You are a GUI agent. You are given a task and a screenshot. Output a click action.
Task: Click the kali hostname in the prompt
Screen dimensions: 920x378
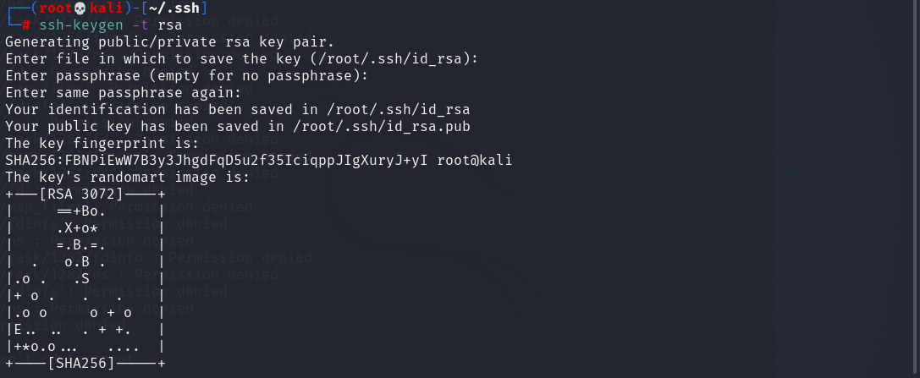point(106,8)
